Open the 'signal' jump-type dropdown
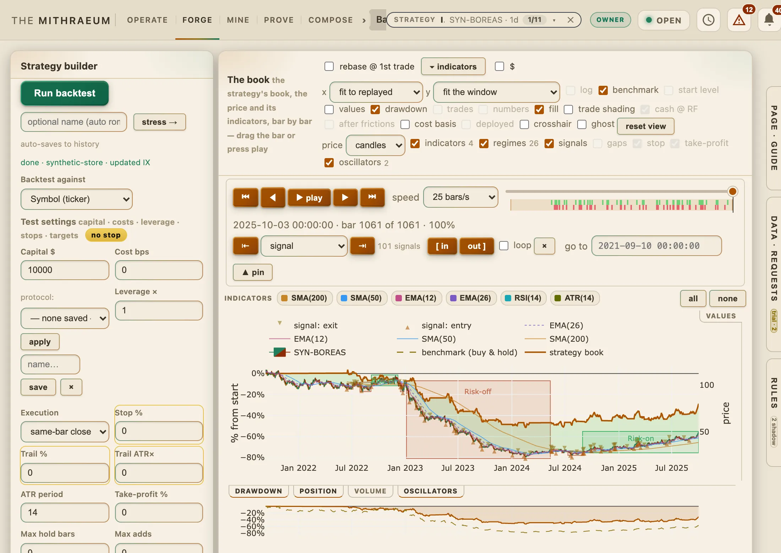 point(304,246)
